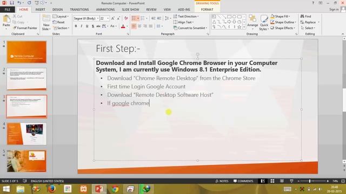Switch to Normal view icon in status bar
Screen dimensions: 346x194
coord(263,181)
